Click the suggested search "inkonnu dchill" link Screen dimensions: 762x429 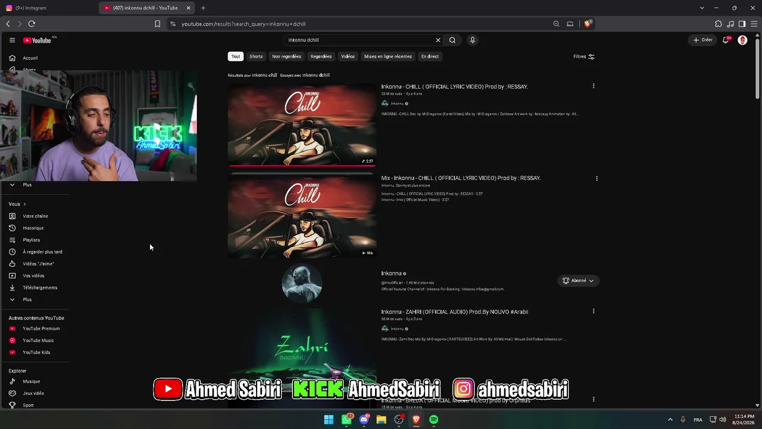316,75
